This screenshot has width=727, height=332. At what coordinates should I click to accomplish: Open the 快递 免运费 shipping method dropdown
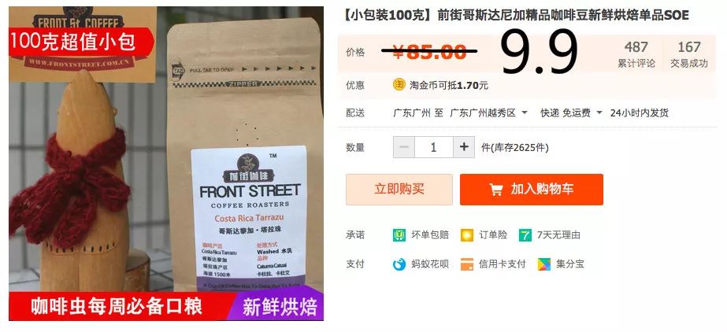click(571, 113)
